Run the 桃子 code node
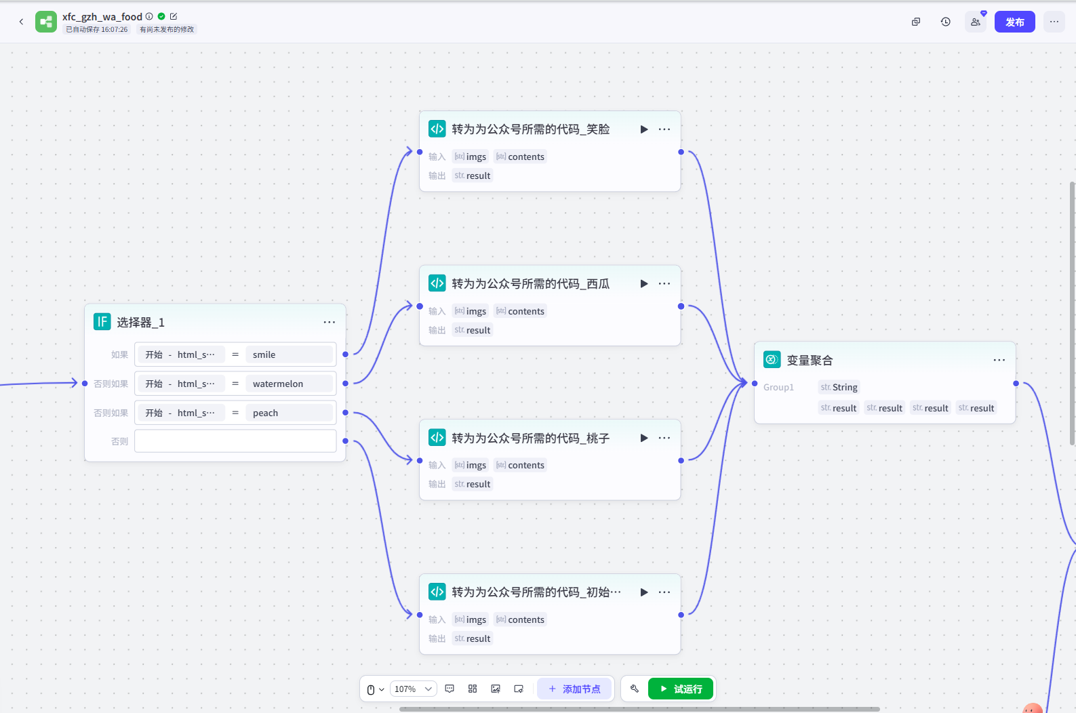This screenshot has height=713, width=1076. point(644,439)
